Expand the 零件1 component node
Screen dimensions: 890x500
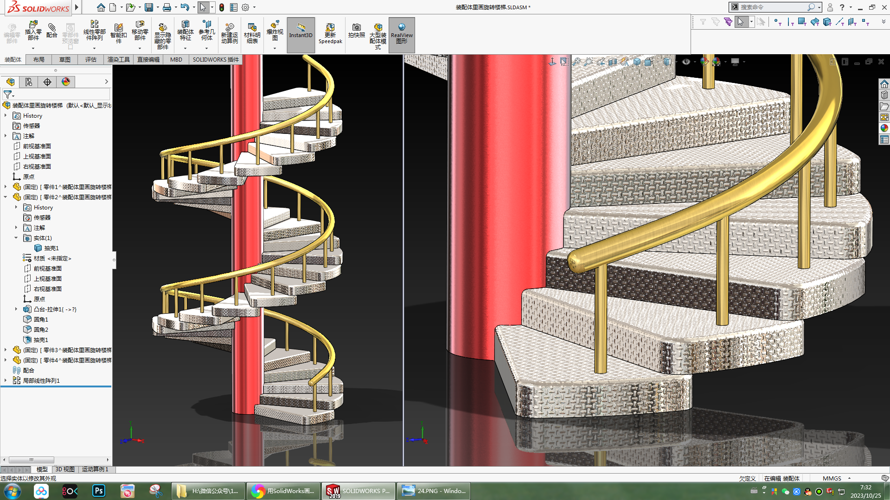pos(6,187)
